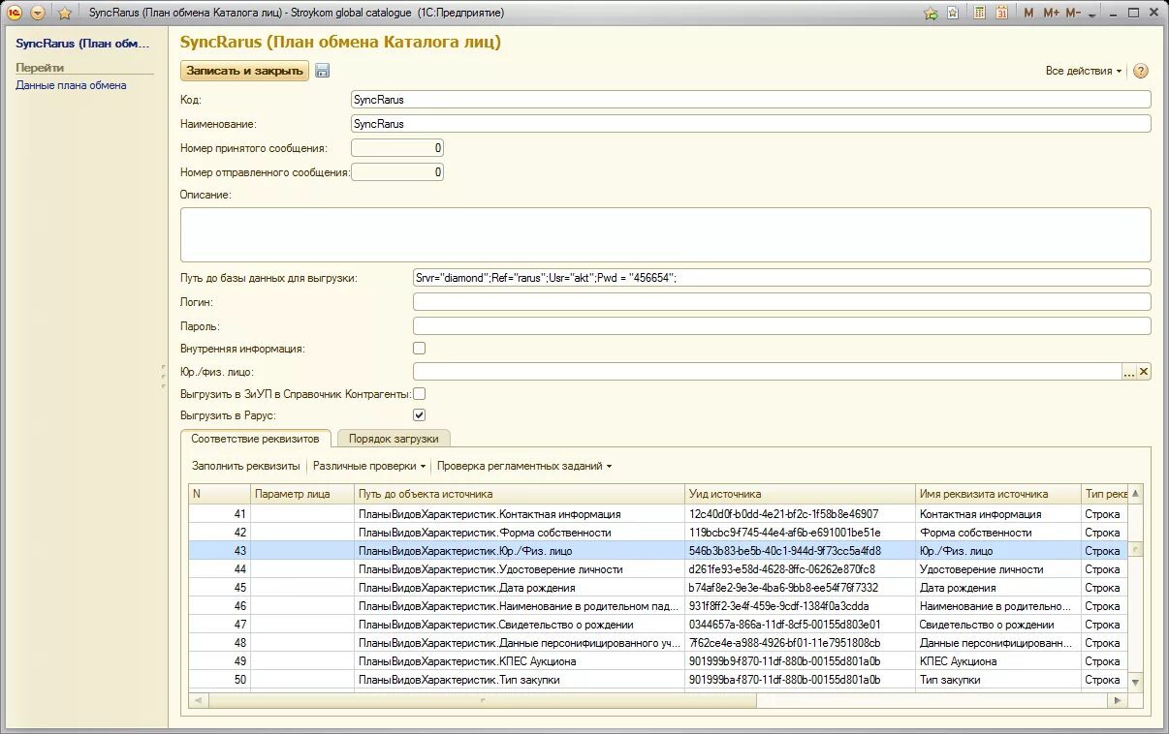Click Данные персонифицированн... name cell in row 48

coord(998,643)
